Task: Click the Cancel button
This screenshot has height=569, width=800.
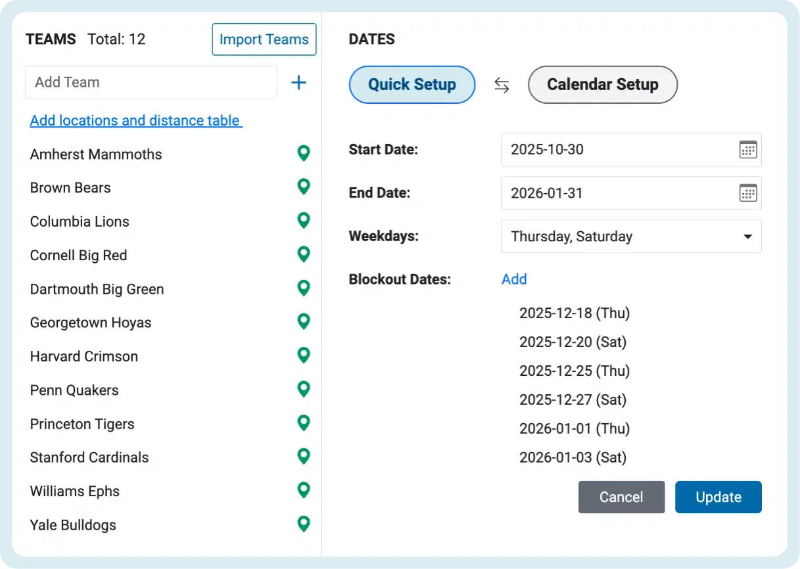Action: click(x=621, y=497)
